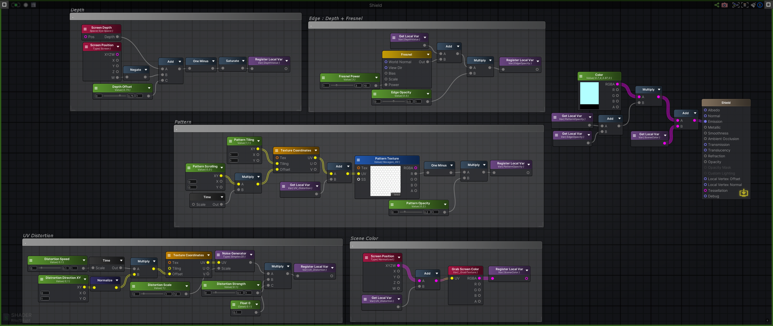Take a node graph screenshot with the camera icon
Viewport: 773px width, 326px height.
(x=725, y=5)
